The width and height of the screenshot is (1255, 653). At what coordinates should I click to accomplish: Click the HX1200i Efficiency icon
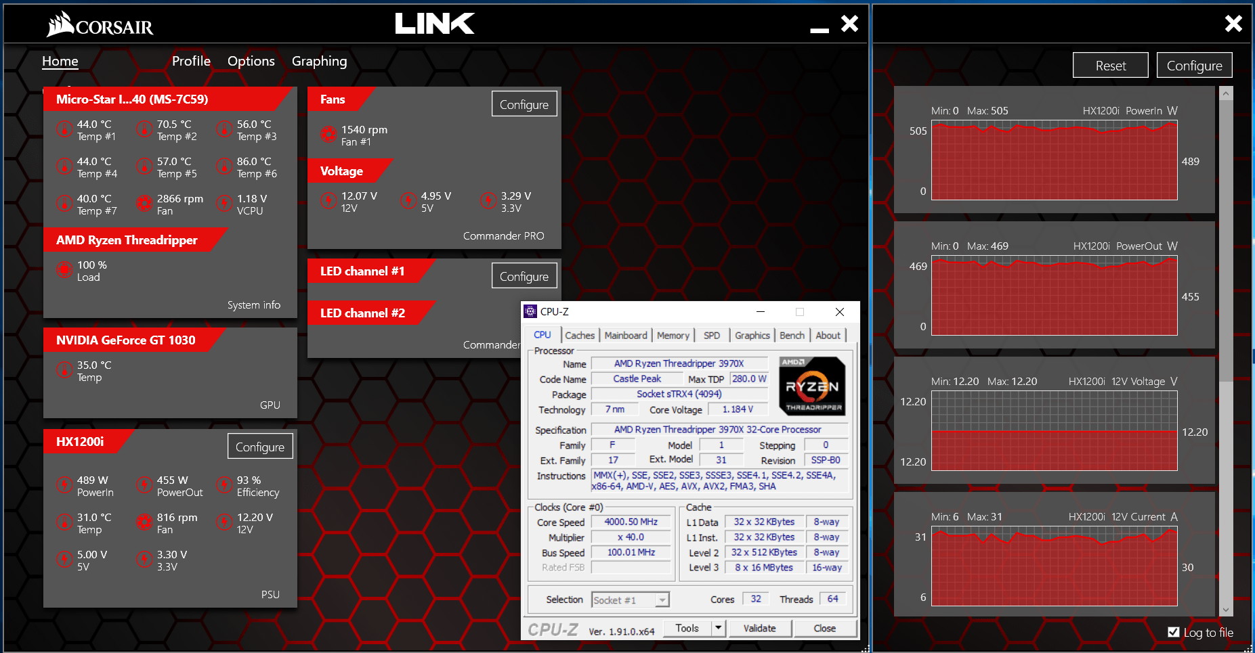tap(224, 485)
